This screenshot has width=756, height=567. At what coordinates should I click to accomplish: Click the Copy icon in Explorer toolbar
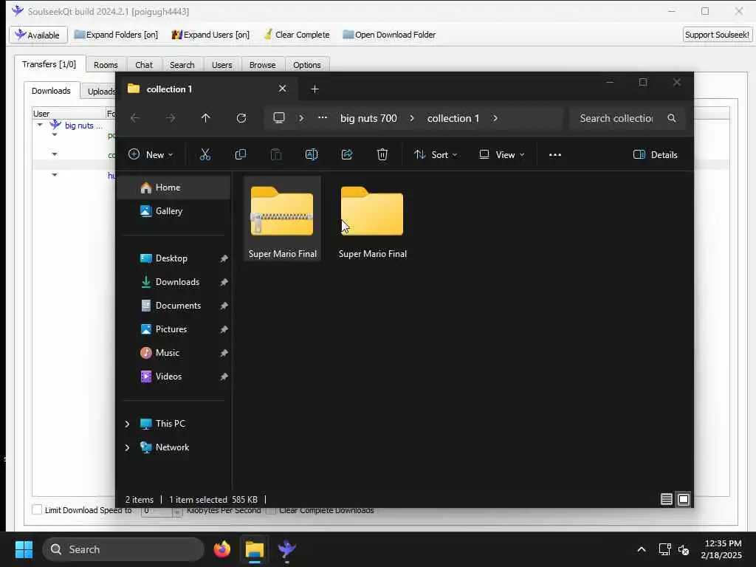click(240, 154)
